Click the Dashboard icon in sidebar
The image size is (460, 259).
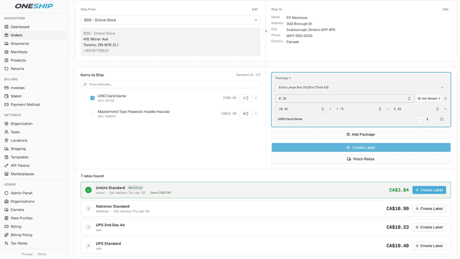point(7,27)
